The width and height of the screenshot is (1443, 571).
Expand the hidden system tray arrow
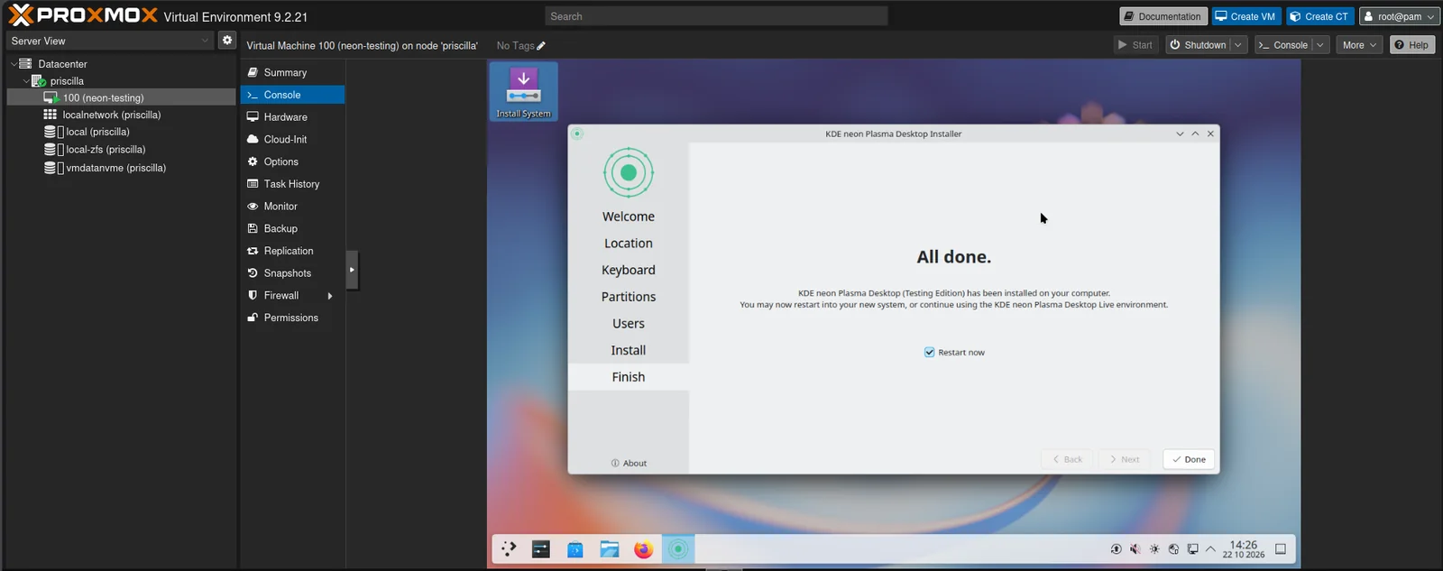pos(1210,548)
